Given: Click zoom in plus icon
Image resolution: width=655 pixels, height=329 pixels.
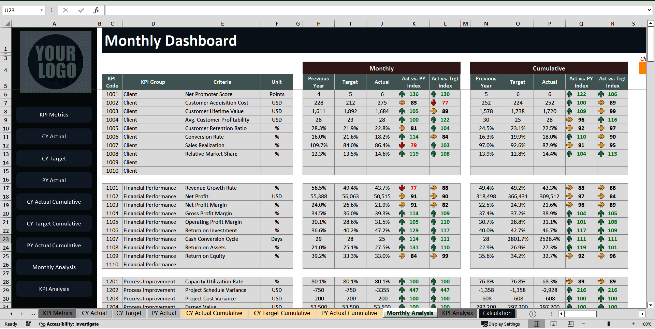Looking at the screenshot, I should 634,324.
